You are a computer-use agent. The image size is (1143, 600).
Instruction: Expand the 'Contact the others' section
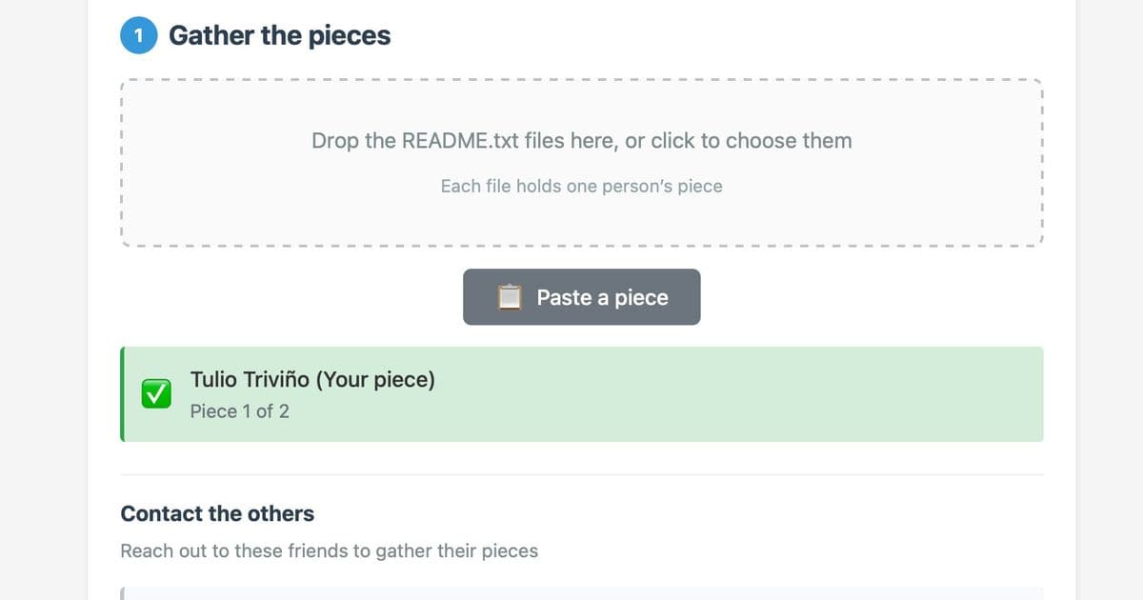(216, 513)
